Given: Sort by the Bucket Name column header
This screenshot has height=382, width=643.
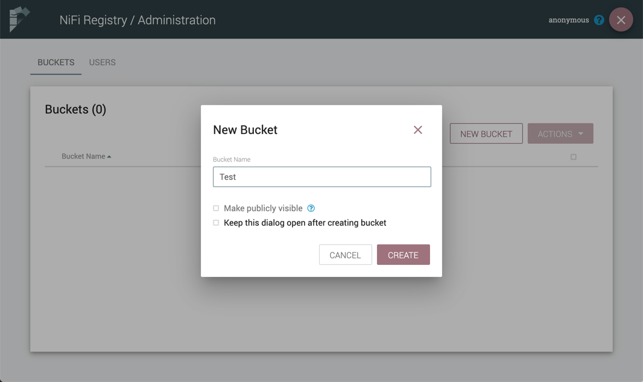Looking at the screenshot, I should click(83, 156).
